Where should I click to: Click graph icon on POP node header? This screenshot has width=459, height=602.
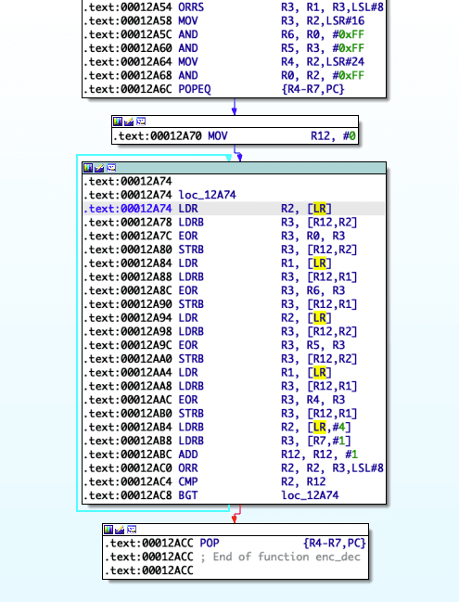point(132,530)
